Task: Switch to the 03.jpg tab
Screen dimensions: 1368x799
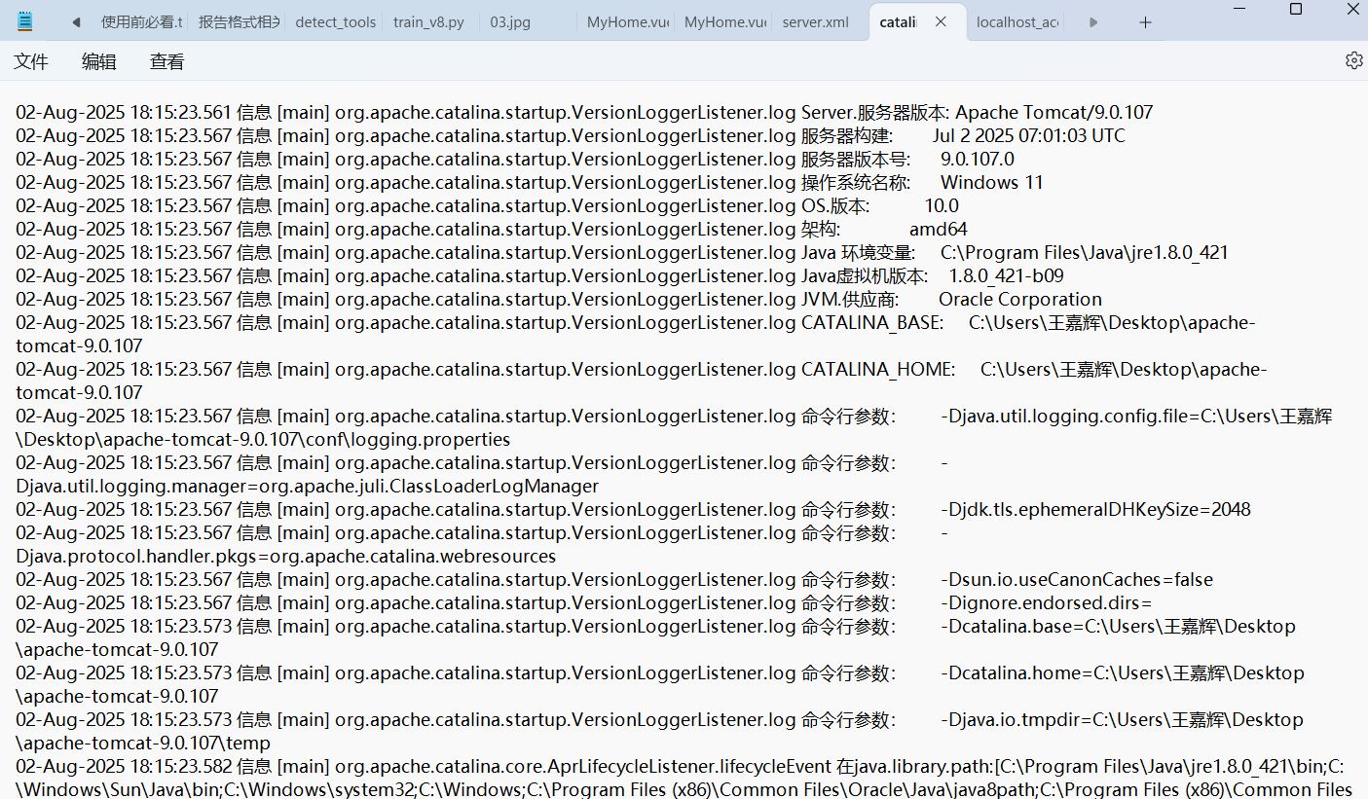Action: point(510,21)
